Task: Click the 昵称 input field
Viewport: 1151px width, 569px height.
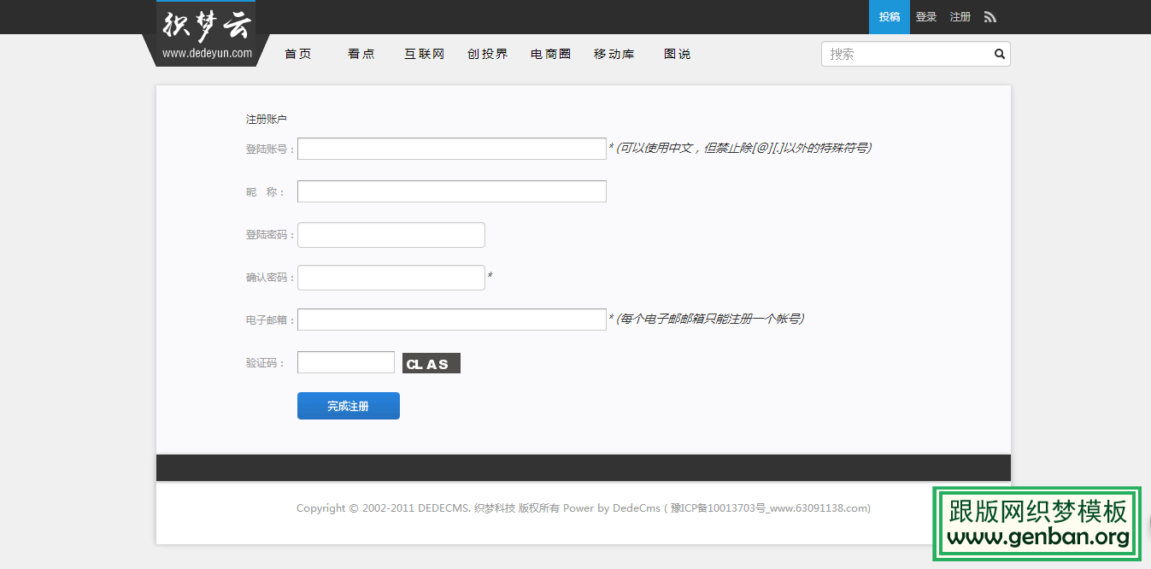Action: coord(451,191)
